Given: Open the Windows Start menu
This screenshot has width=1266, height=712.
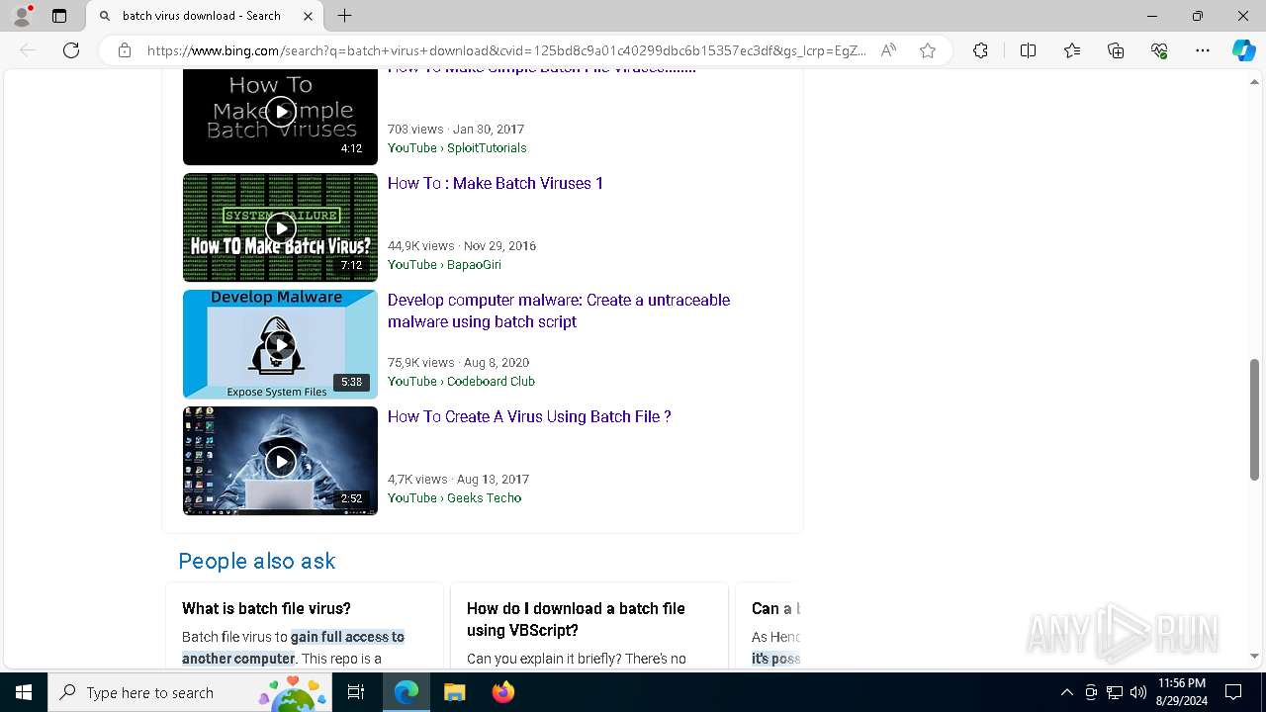Looking at the screenshot, I should click(24, 692).
